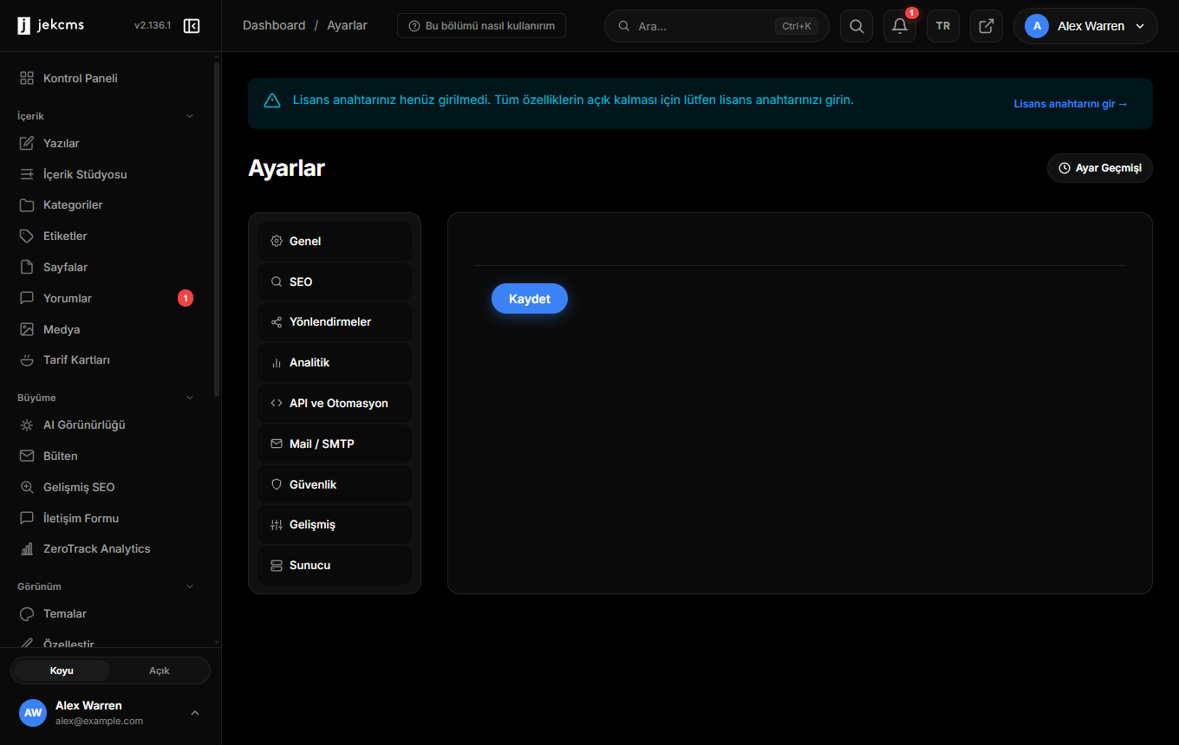Click the jekcms logo
Image resolution: width=1179 pixels, height=745 pixels.
(x=50, y=26)
